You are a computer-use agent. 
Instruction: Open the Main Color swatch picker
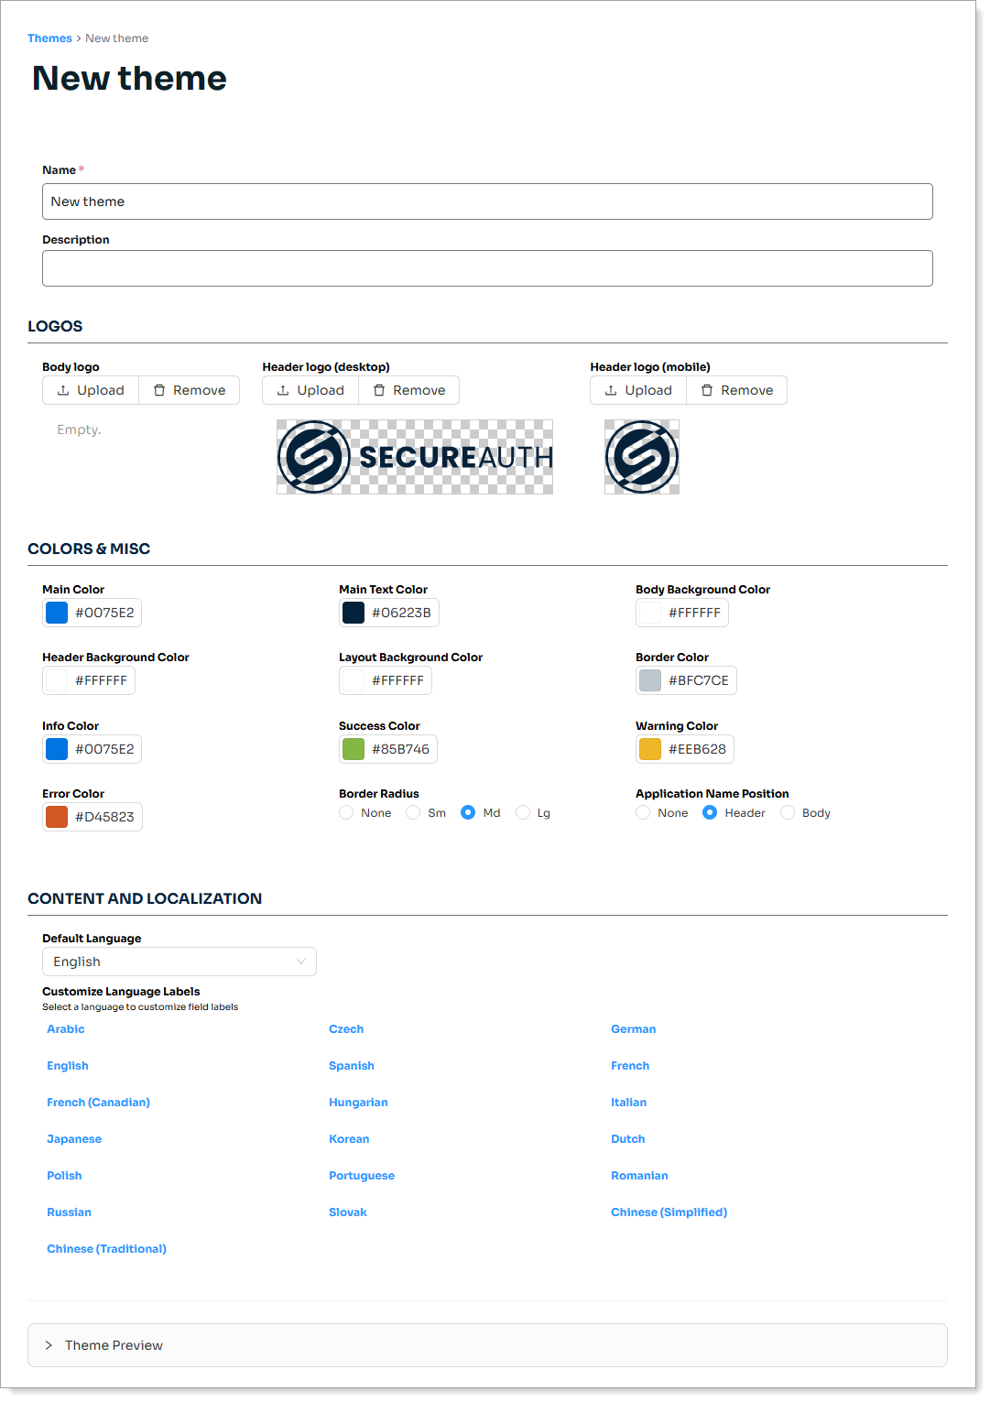click(x=56, y=612)
